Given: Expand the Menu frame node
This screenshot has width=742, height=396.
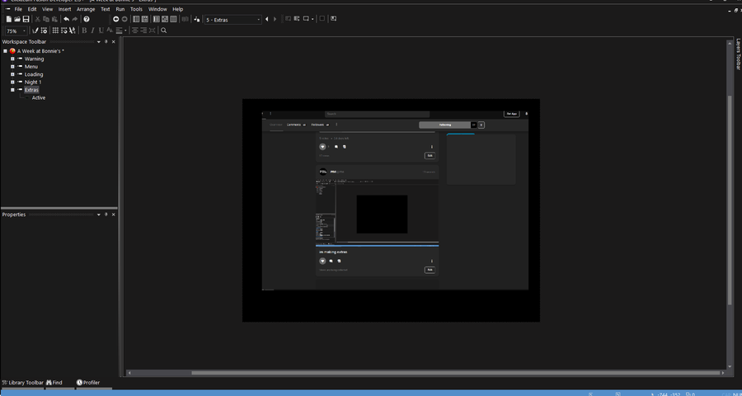Looking at the screenshot, I should [x=12, y=67].
